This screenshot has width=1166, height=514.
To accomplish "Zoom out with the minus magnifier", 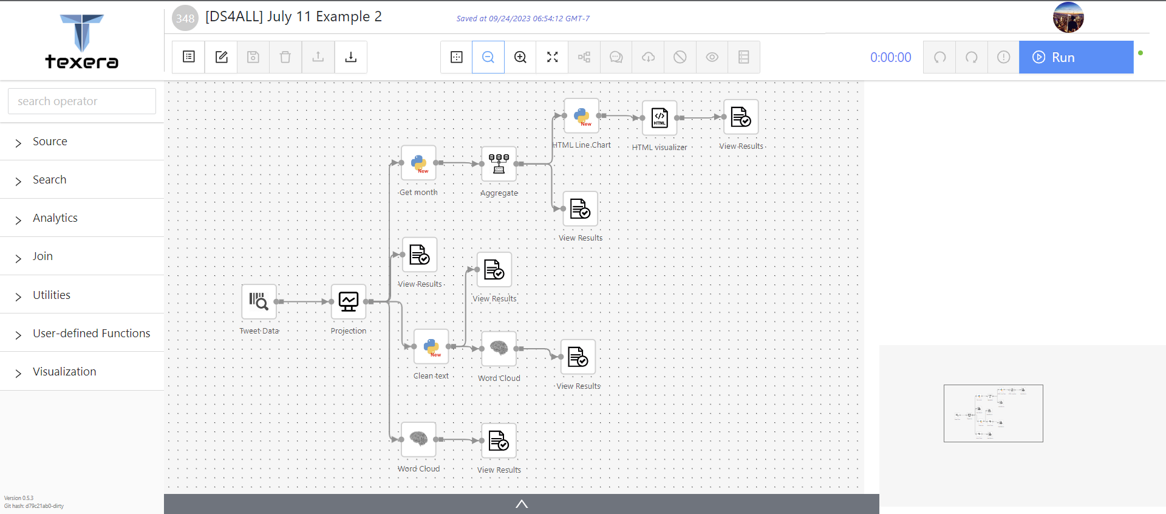I will 488,57.
